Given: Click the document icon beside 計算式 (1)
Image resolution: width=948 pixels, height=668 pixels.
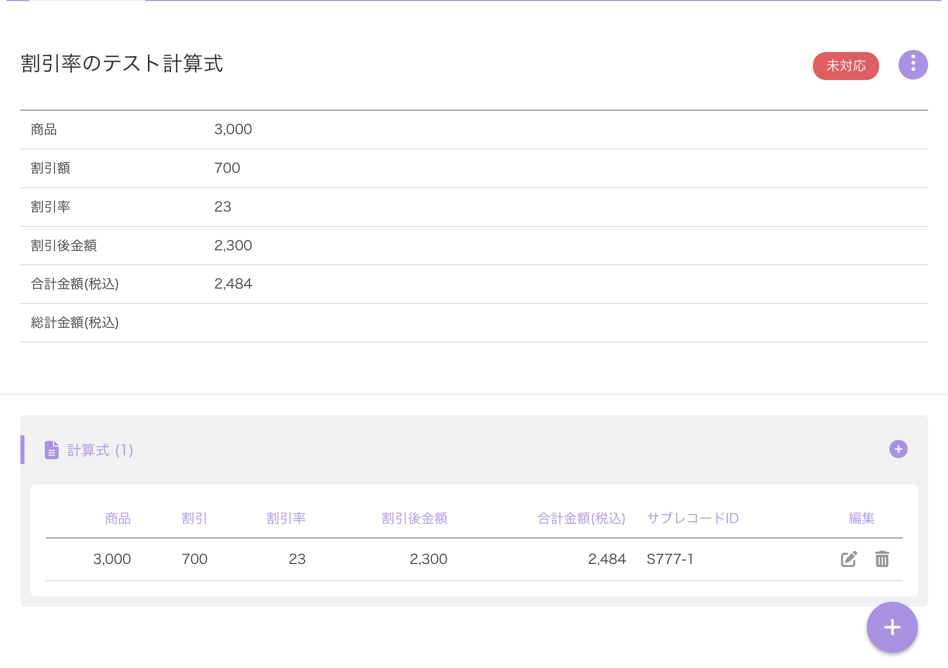Looking at the screenshot, I should (x=52, y=450).
